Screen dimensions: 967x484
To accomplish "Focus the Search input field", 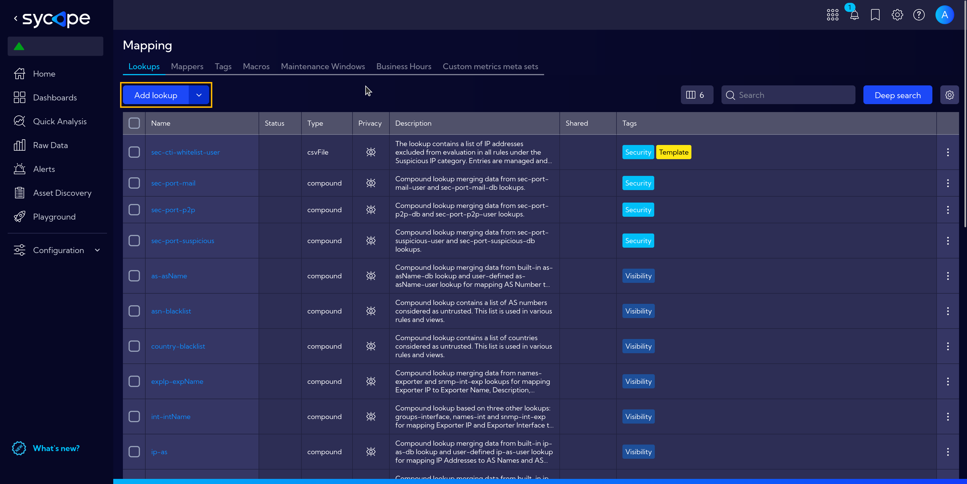I will (x=788, y=95).
